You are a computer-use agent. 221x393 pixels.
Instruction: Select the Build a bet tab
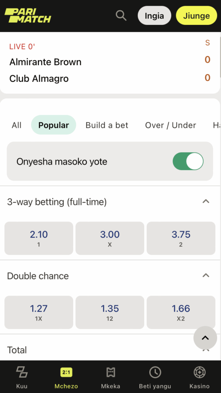(107, 125)
